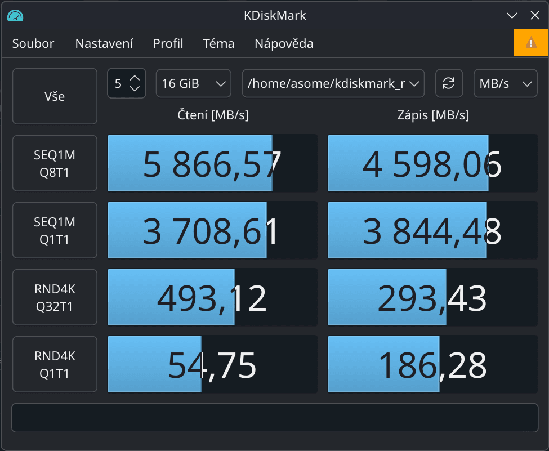Click the RND4K Q32T1 read result 493,12
The image size is (549, 451).
coord(212,297)
